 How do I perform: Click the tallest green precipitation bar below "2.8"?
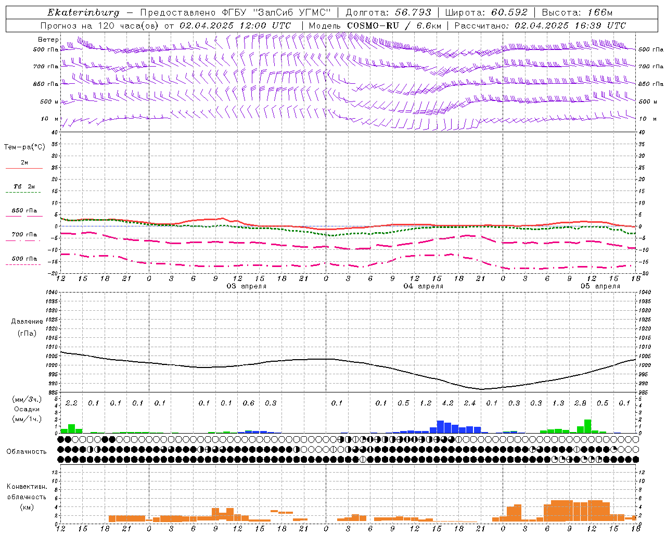tap(588, 426)
